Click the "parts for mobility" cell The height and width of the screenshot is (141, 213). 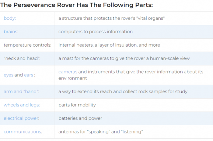[77, 105]
